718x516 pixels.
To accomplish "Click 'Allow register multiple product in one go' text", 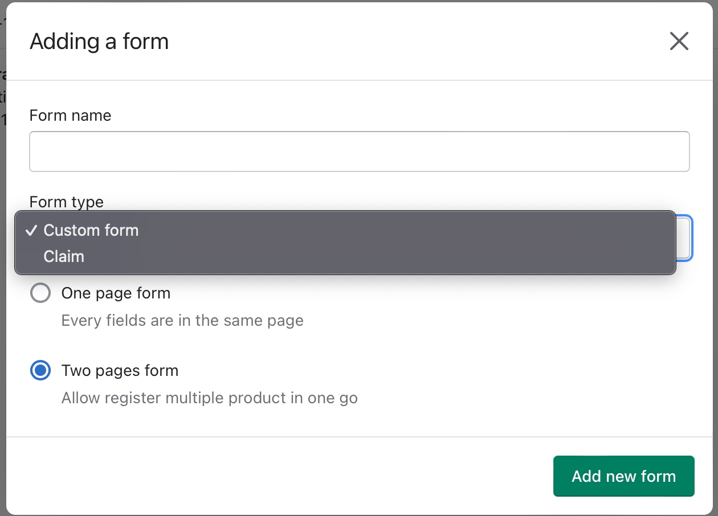I will 209,398.
